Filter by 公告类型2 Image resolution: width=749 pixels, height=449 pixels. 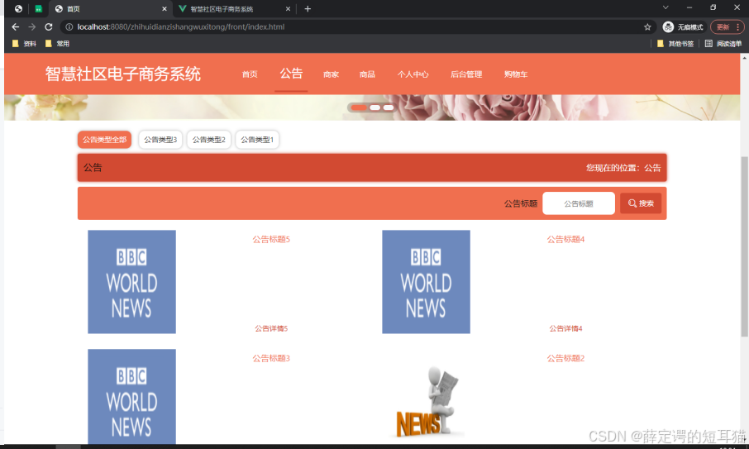(209, 140)
